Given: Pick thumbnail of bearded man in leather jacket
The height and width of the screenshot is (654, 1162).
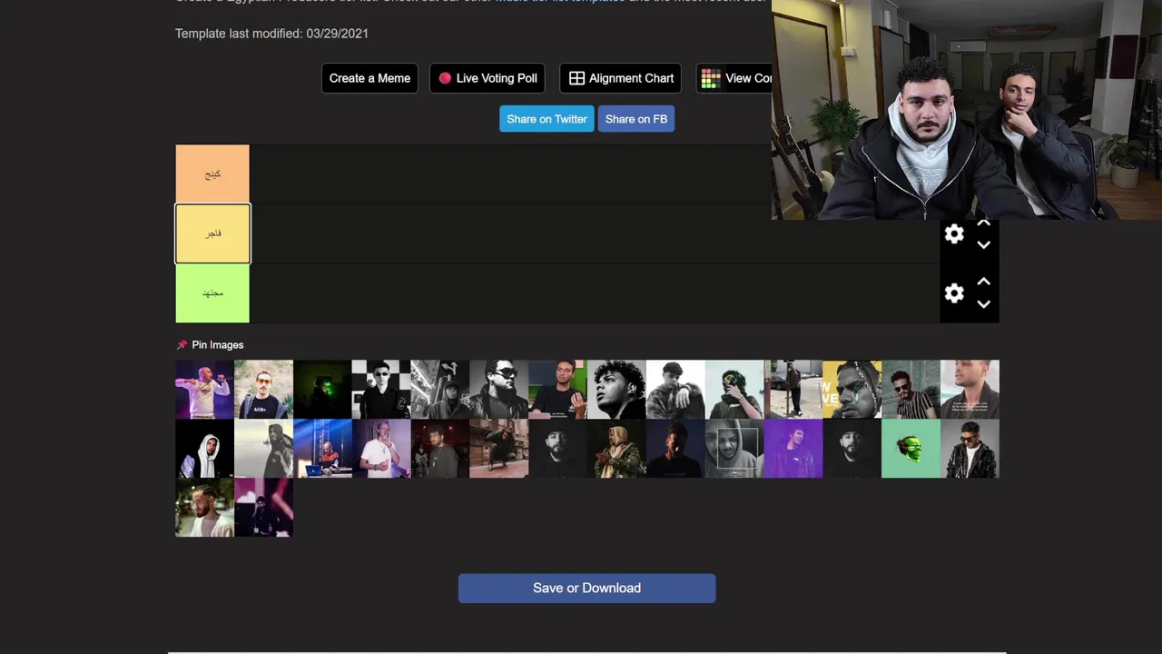Looking at the screenshot, I should [x=499, y=389].
